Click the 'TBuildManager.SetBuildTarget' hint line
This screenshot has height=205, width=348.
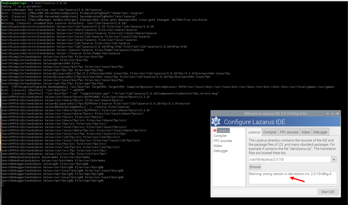pyautogui.click(x=104, y=20)
